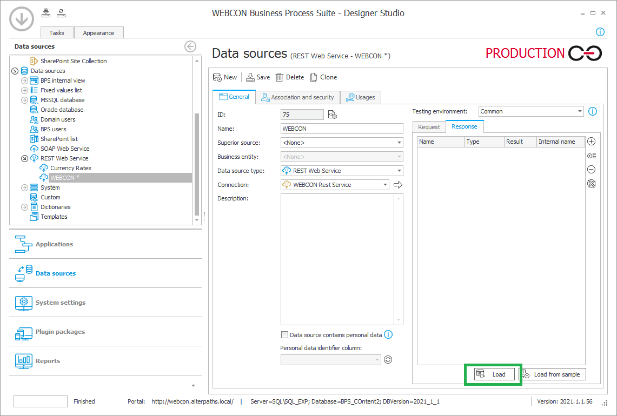The height and width of the screenshot is (416, 617).
Task: Open the Plugin packages section
Action: click(x=105, y=332)
